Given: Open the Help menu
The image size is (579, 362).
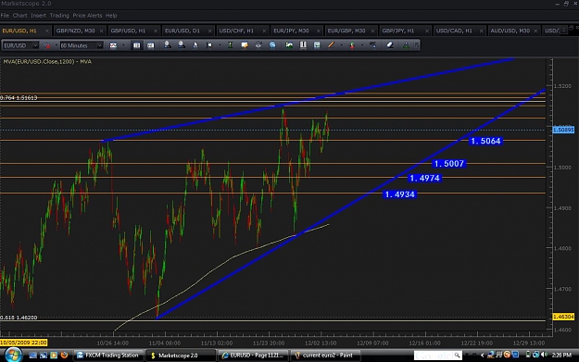Looking at the screenshot, I should pos(111,16).
